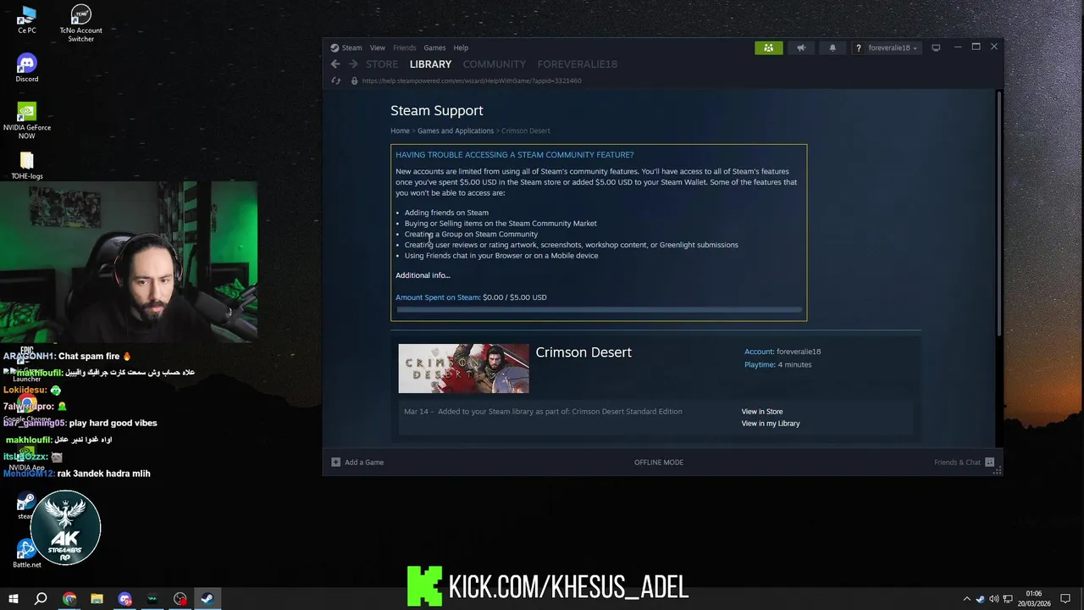Open the Games menu
Screen dimensions: 1084x610
coord(434,47)
